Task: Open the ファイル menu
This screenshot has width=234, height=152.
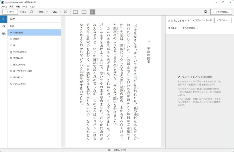Action: (x=4, y=7)
